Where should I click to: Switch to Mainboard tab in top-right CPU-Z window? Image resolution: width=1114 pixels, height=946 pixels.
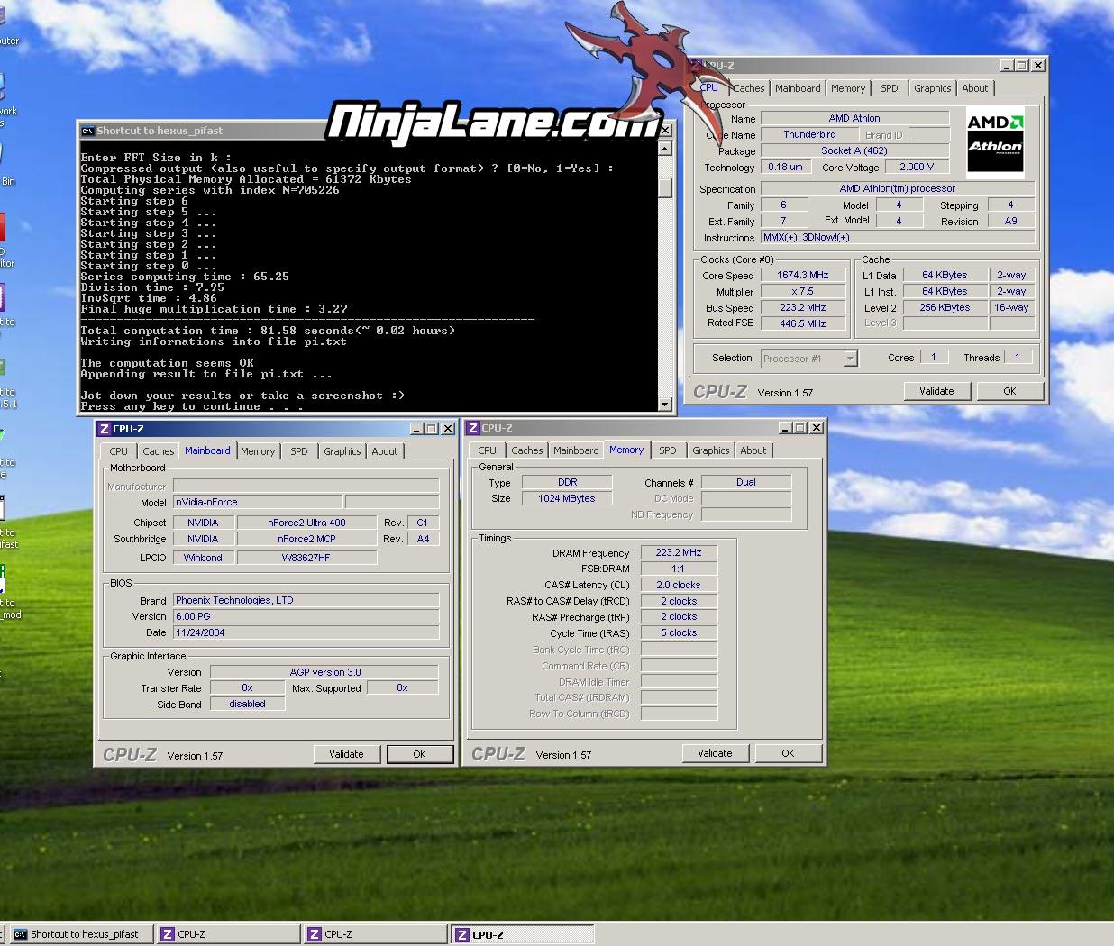pyautogui.click(x=798, y=88)
